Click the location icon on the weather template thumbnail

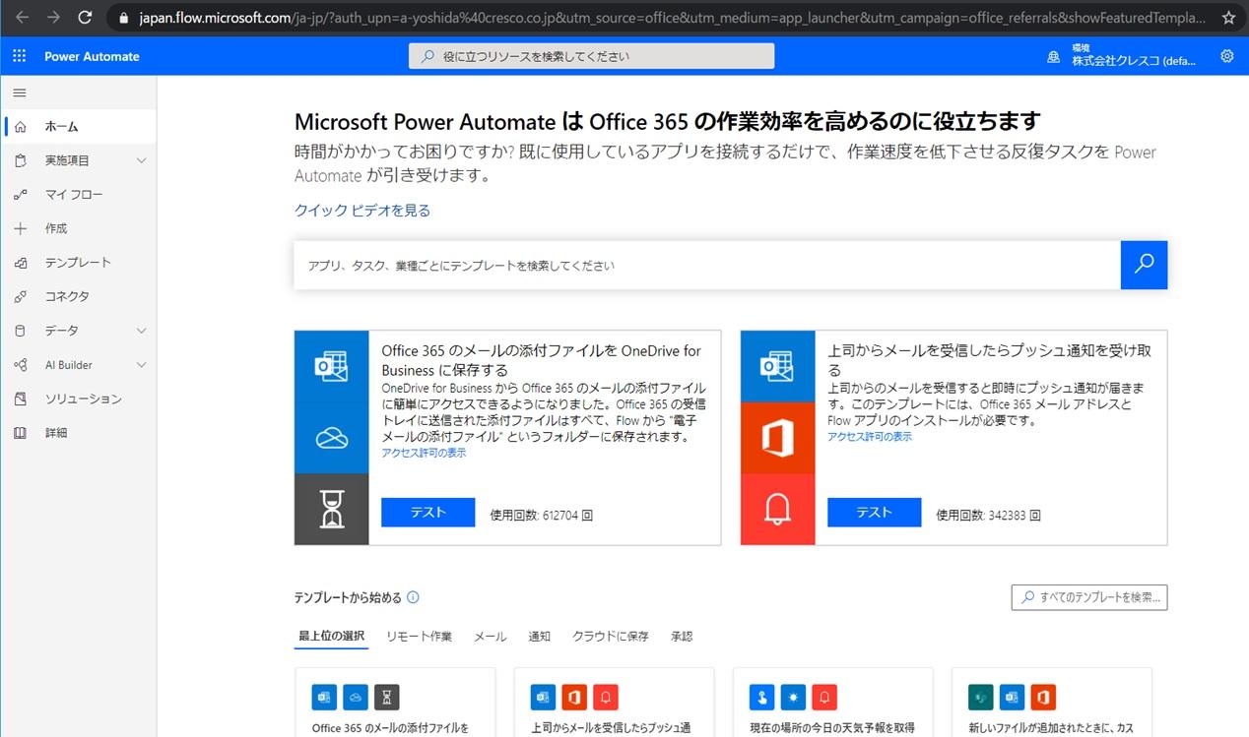point(760,698)
